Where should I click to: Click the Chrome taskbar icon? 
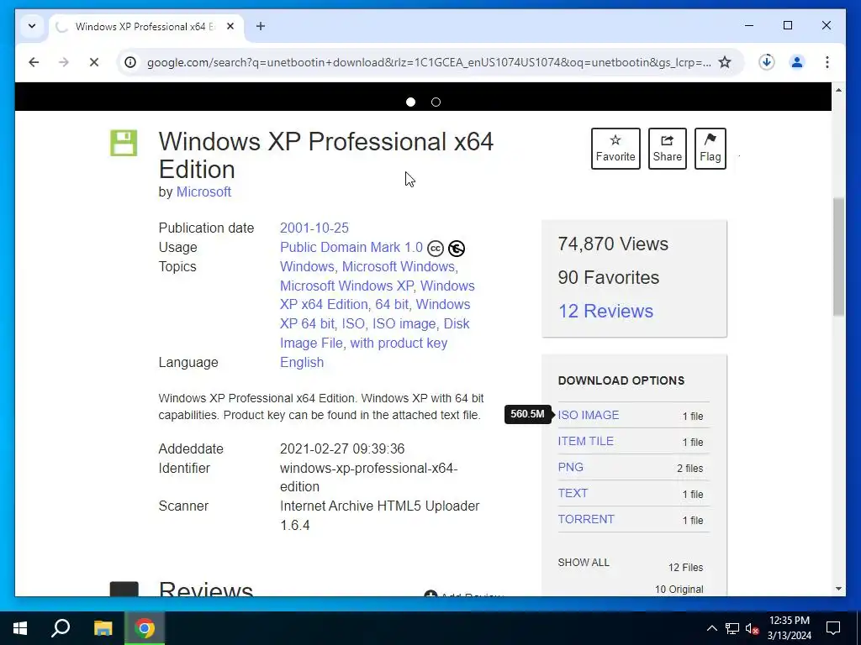point(145,628)
